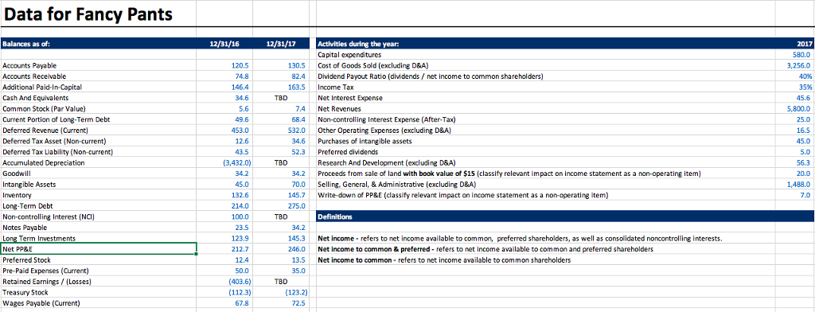Select Net Interest Expense value 45.6
The height and width of the screenshot is (312, 815).
pyautogui.click(x=795, y=98)
